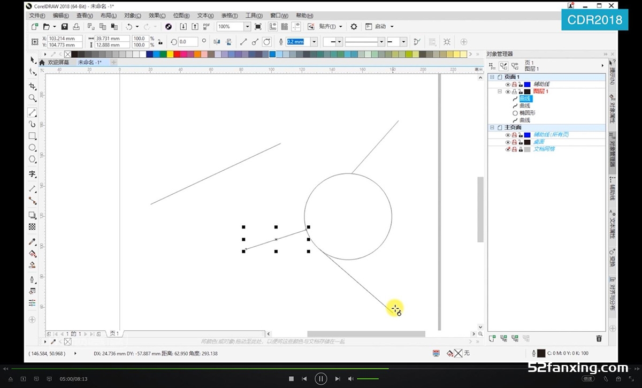Collapse the 页面 1 tree node
This screenshot has height=388, width=642.
[x=492, y=77]
